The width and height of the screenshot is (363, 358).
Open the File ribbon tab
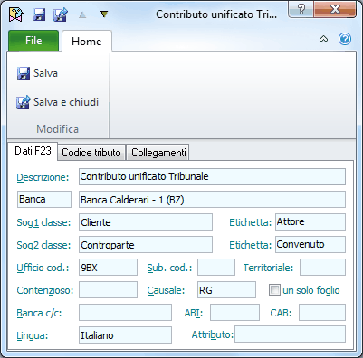point(33,41)
